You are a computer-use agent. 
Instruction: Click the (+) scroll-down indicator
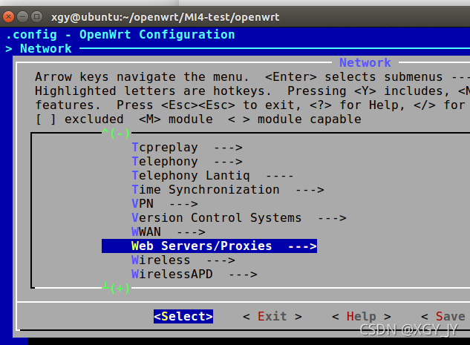click(x=116, y=288)
